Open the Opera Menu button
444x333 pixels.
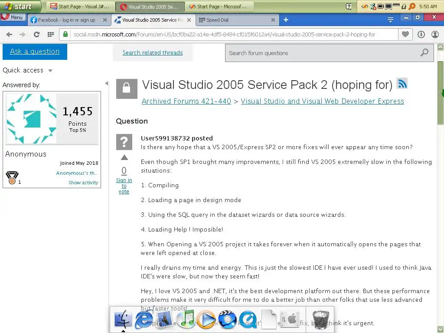click(13, 17)
